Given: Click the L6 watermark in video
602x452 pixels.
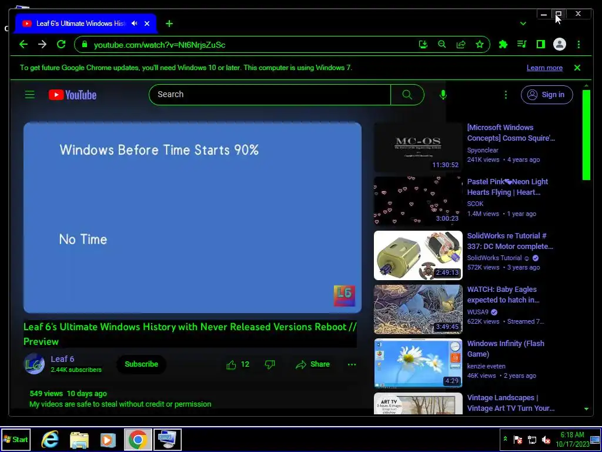Looking at the screenshot, I should point(344,295).
